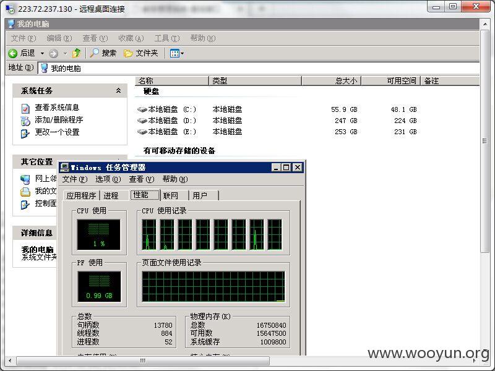Go up one folder level icon
Image resolution: width=495 pixels, height=371 pixels.
click(x=76, y=53)
